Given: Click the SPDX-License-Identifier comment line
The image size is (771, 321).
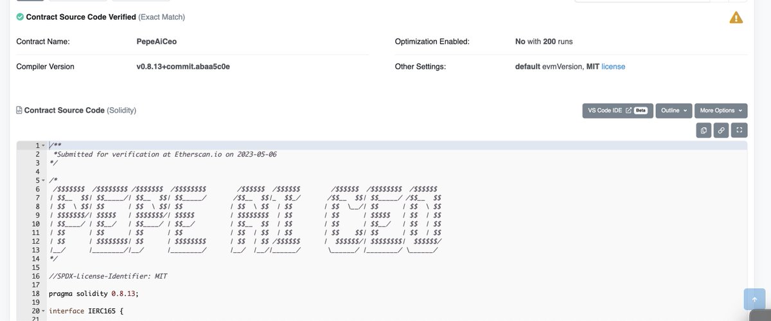Looking at the screenshot, I should pyautogui.click(x=108, y=276).
